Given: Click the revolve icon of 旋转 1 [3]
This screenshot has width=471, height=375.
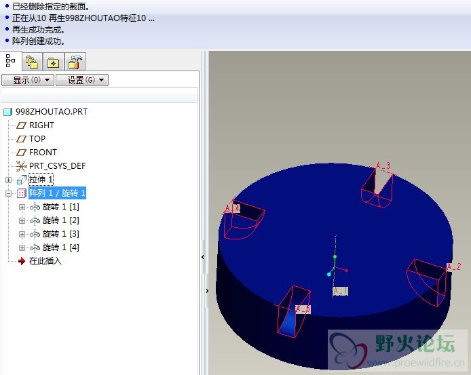Looking at the screenshot, I should [x=35, y=234].
